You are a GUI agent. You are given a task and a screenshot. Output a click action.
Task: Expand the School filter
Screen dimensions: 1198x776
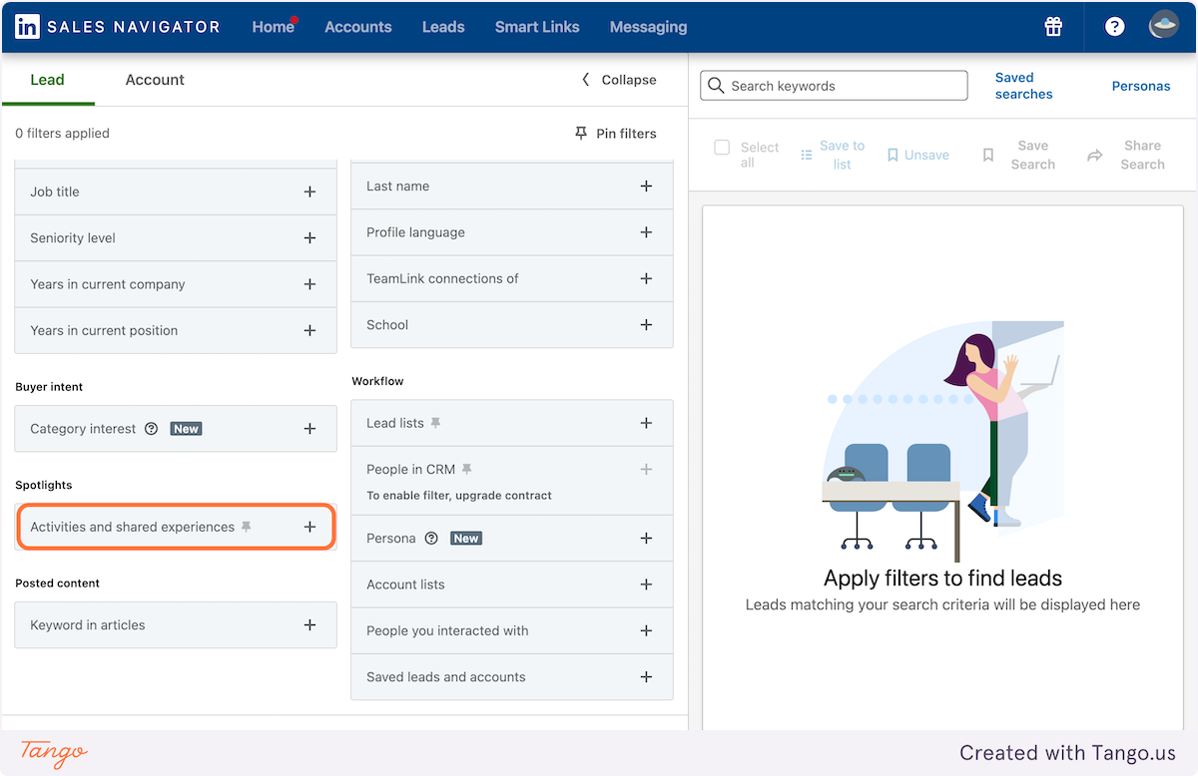pos(646,325)
